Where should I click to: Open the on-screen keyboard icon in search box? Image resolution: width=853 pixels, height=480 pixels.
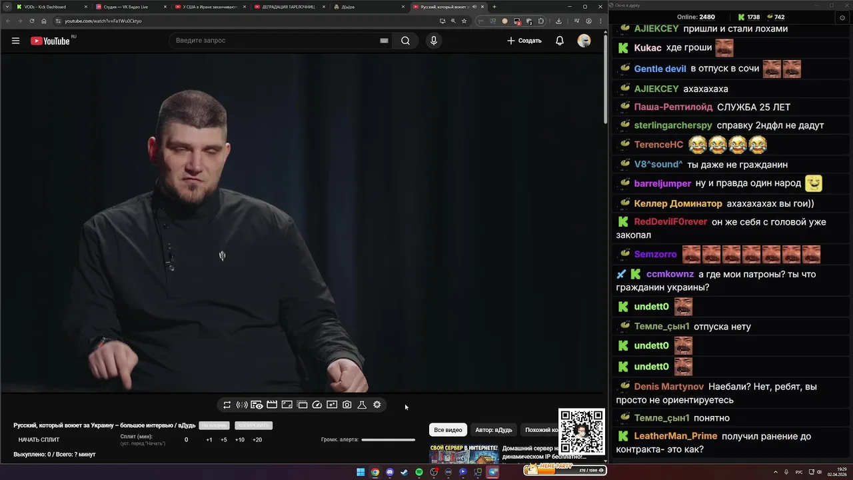tap(384, 41)
